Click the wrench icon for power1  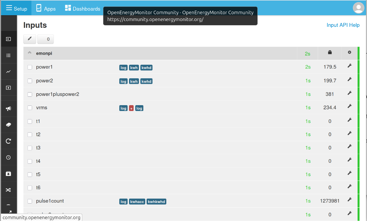(349, 66)
